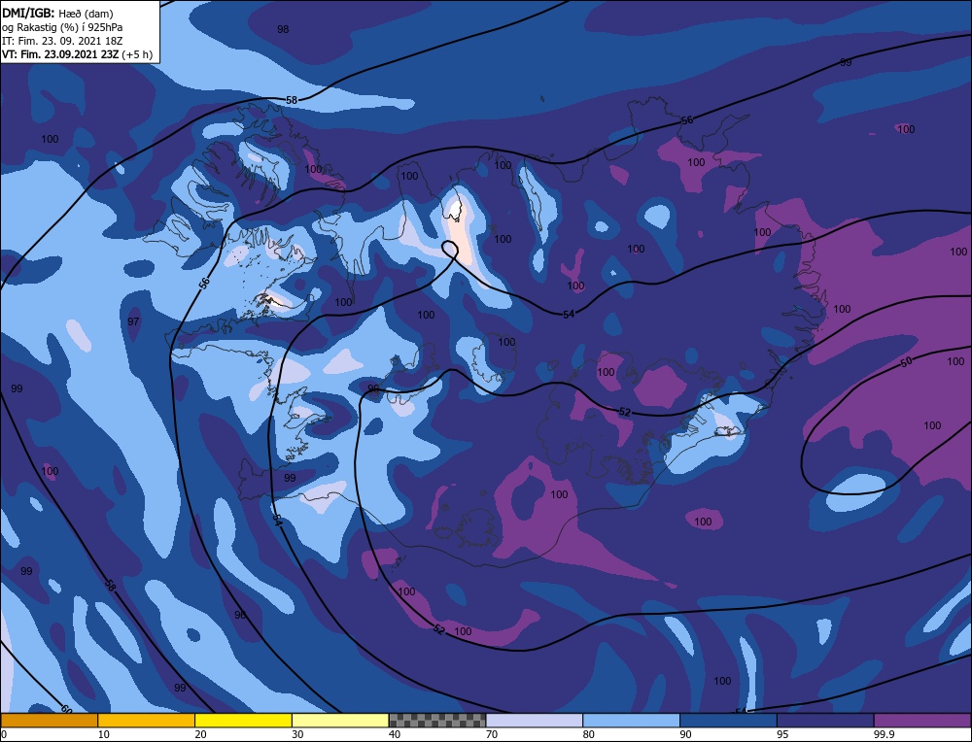The image size is (972, 742).
Task: Click the 'VT: Fim. 23.09.2021 23Z (+5 h)' line
Action: (77, 54)
